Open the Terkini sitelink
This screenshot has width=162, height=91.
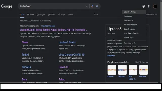[x=25, y=55]
